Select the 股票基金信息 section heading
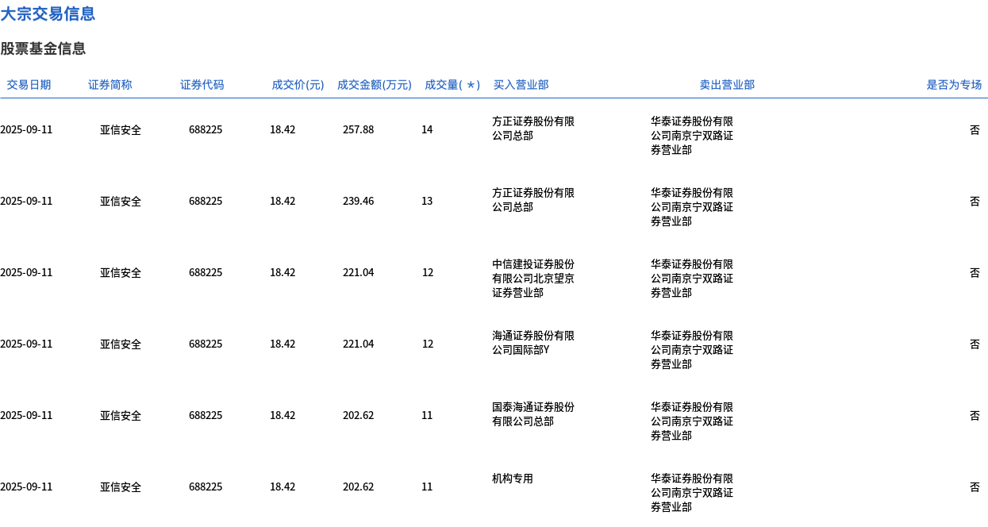Viewport: 988px width, 527px height. tap(43, 48)
